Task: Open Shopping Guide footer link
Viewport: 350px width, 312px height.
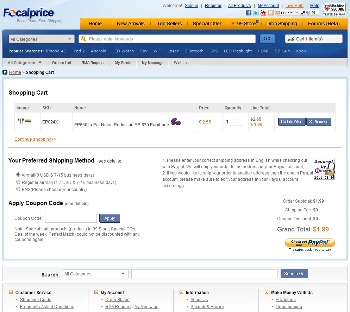Action: [36, 299]
